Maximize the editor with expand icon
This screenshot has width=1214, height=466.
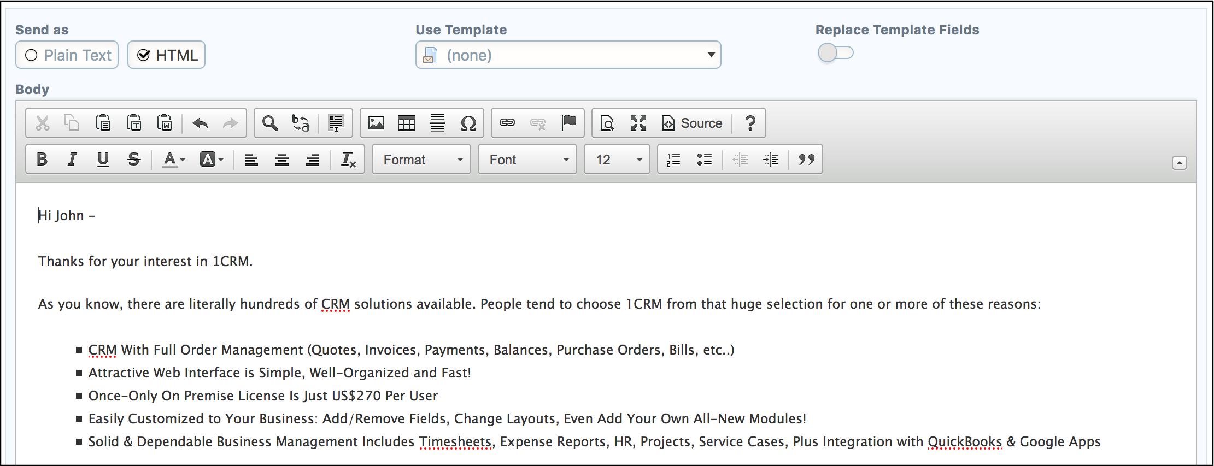tap(638, 123)
